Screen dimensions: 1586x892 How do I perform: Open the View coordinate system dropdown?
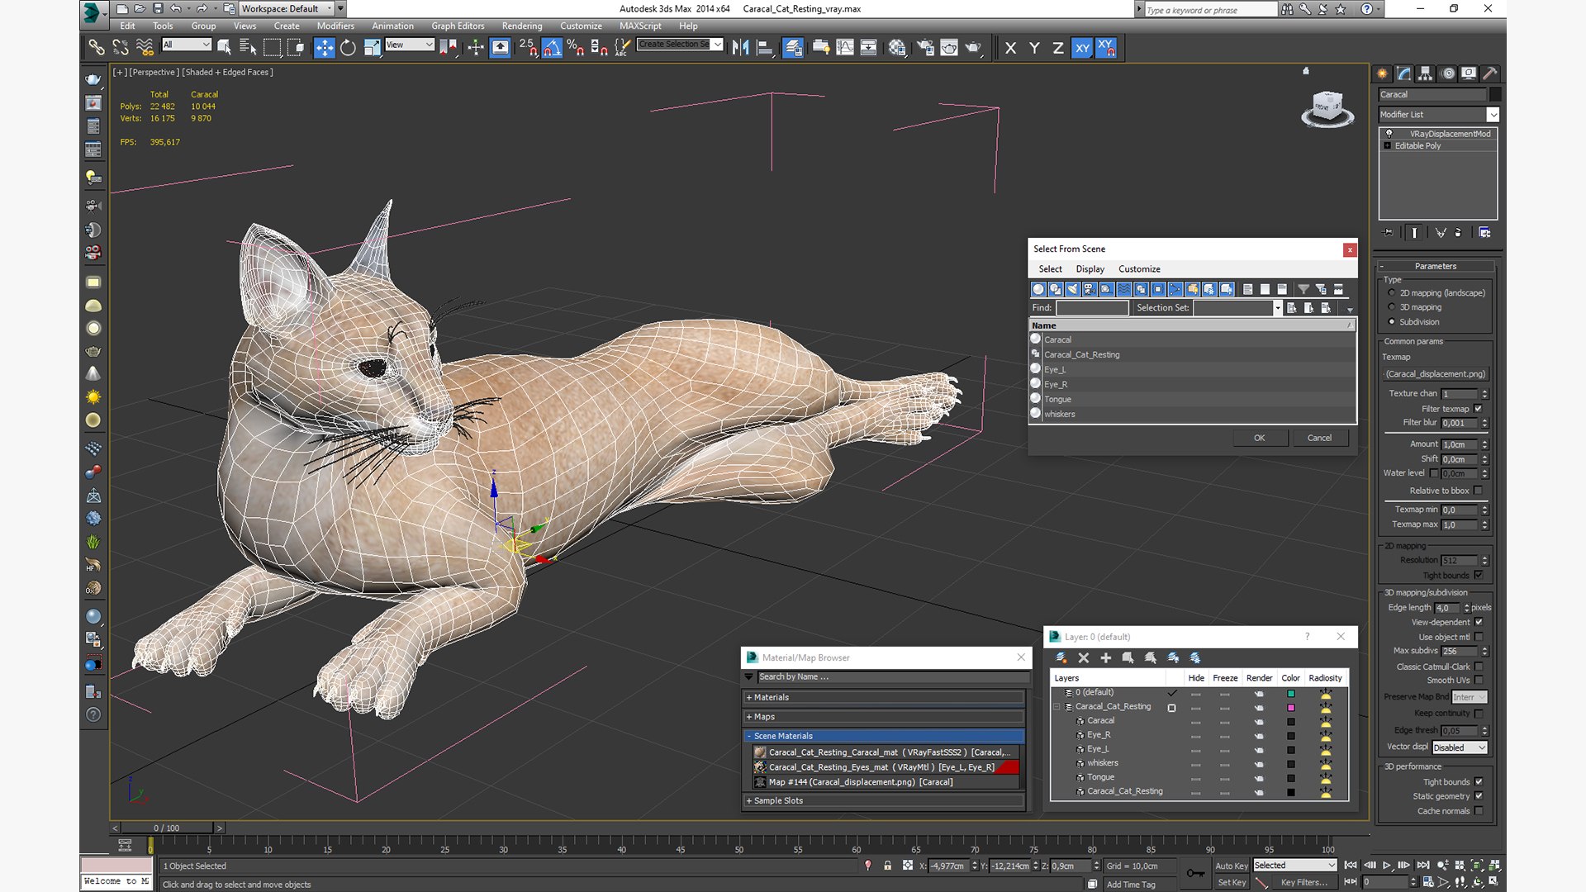(x=410, y=45)
